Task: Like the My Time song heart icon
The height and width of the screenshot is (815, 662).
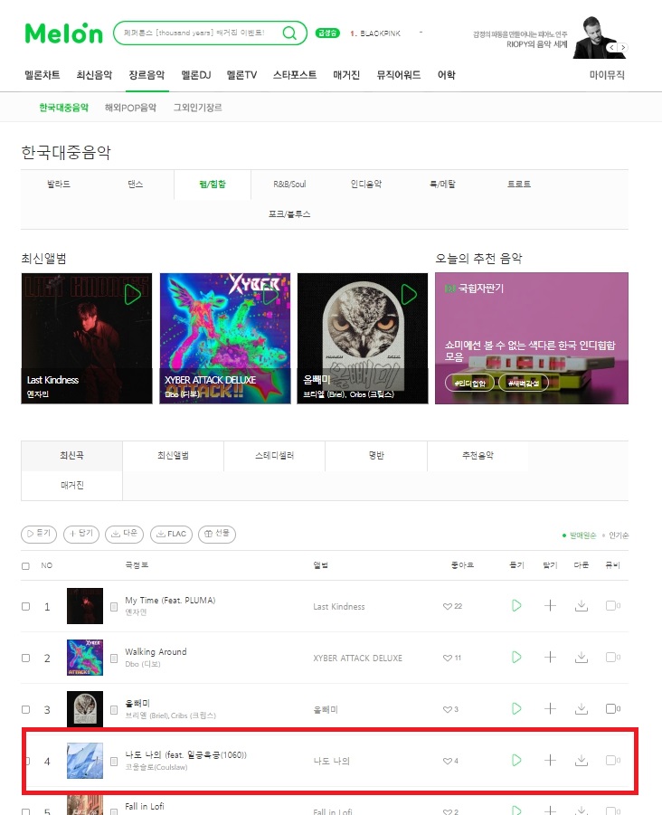Action: [447, 606]
